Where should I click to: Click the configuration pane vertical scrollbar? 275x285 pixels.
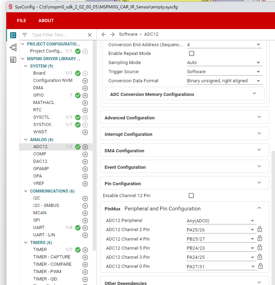tap(273, 218)
